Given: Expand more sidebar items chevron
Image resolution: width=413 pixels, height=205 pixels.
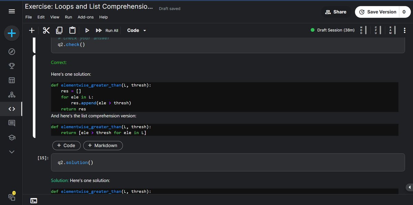Looking at the screenshot, I should (x=11, y=152).
